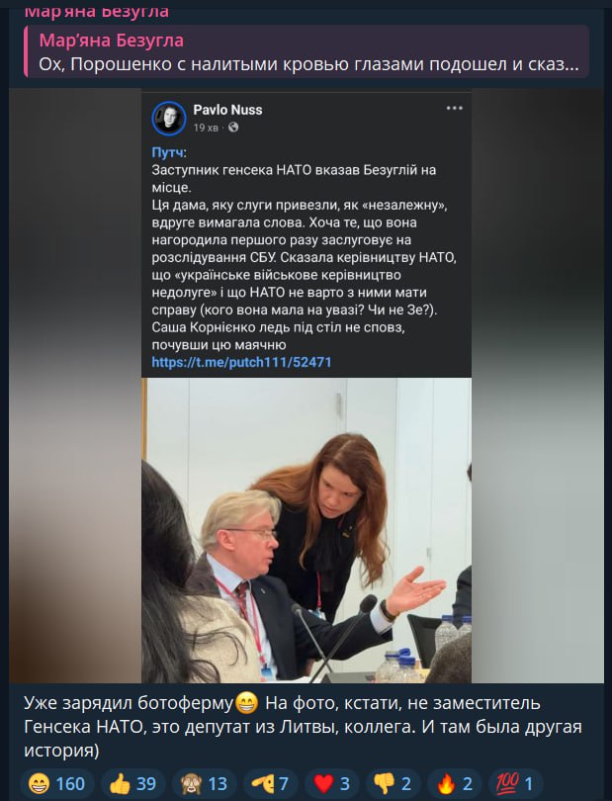This screenshot has height=801, width=612.
Task: Open the t.me/putch111/52471 link
Action: [241, 362]
